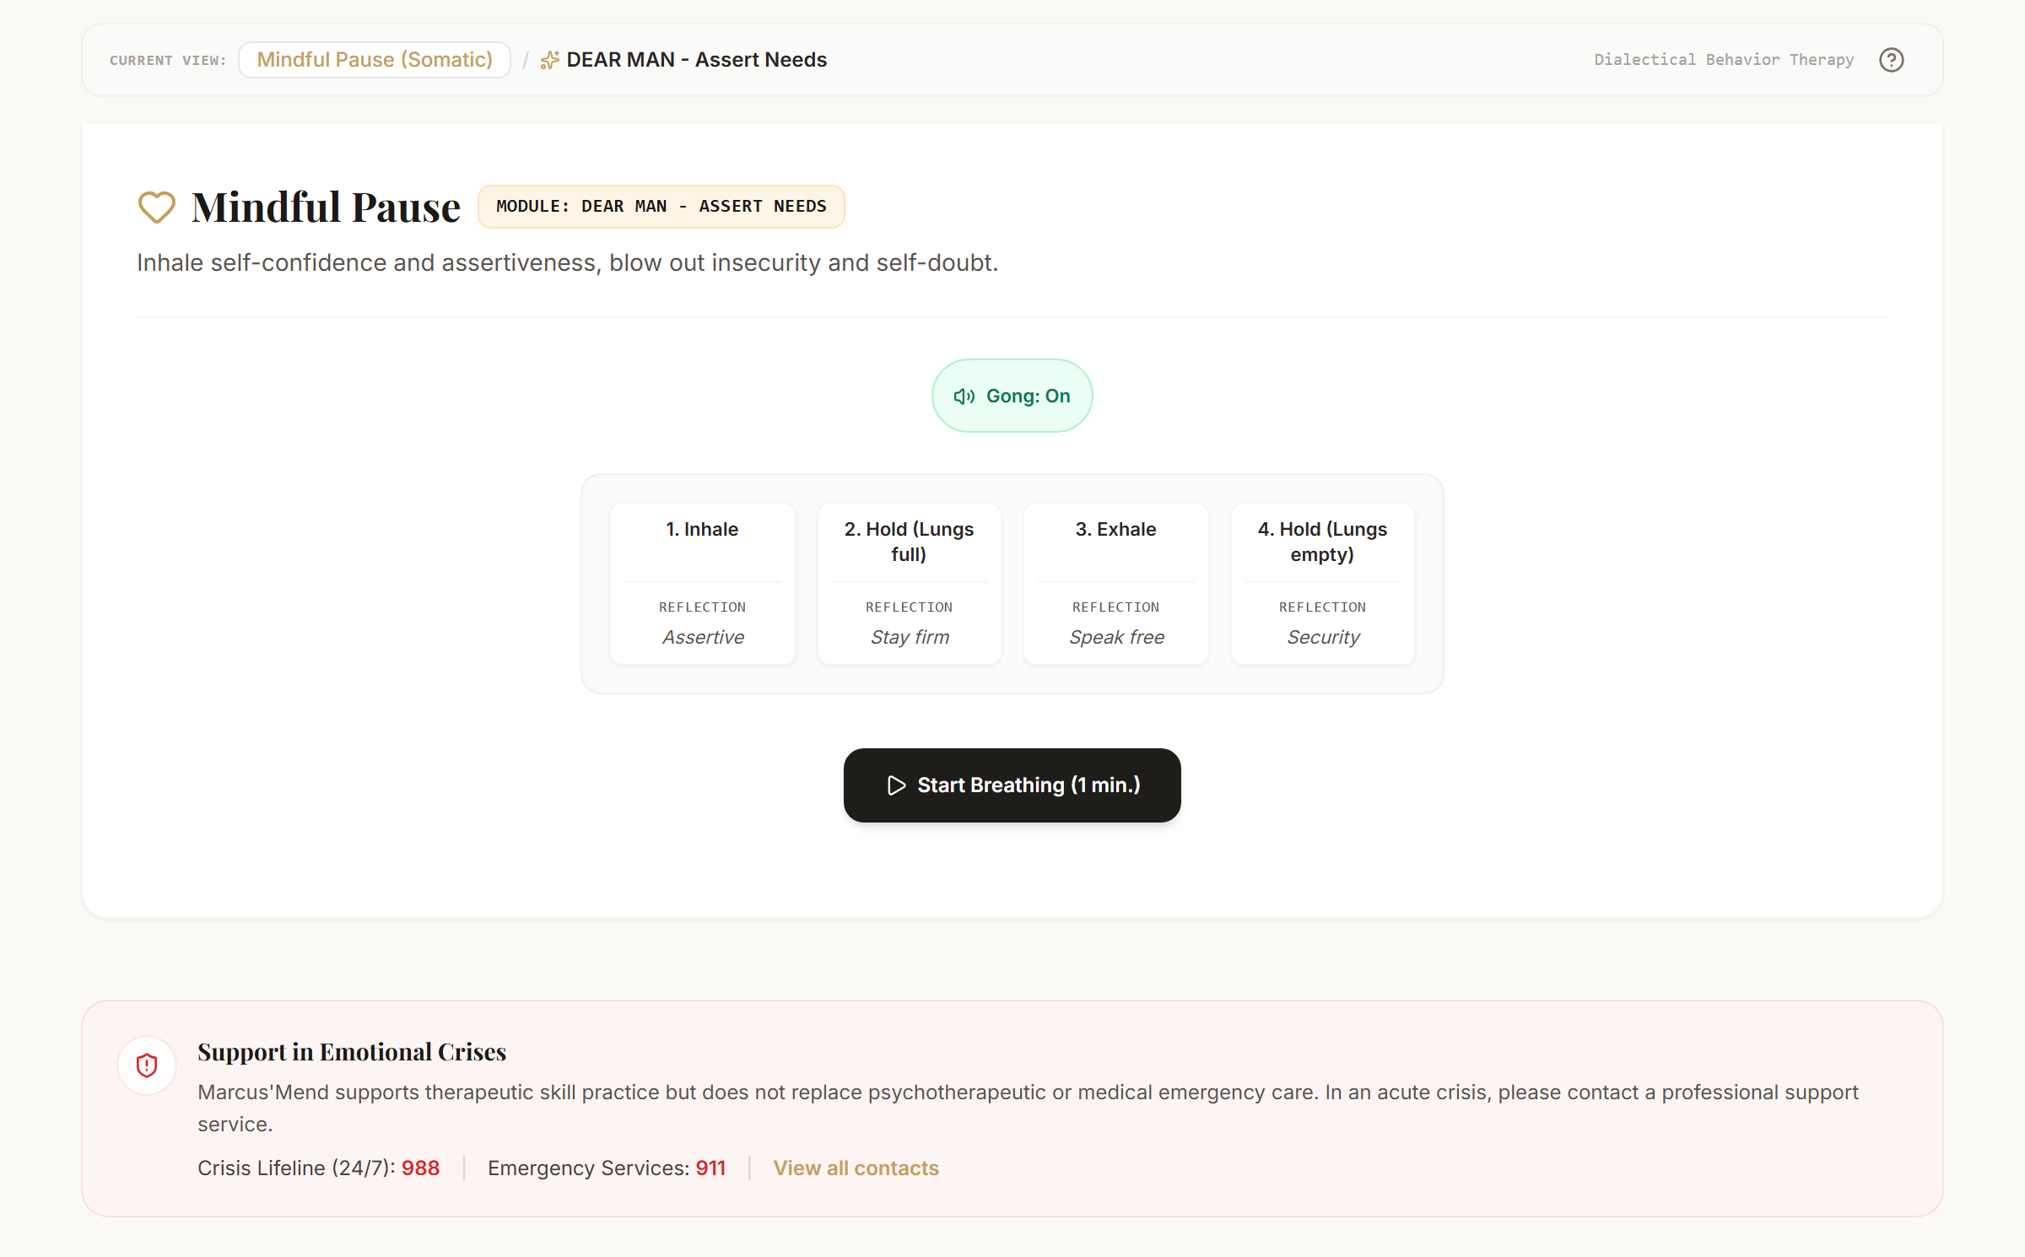Viewport: 2025px width, 1257px height.
Task: Call Emergency Services number 911
Action: [x=710, y=1168]
